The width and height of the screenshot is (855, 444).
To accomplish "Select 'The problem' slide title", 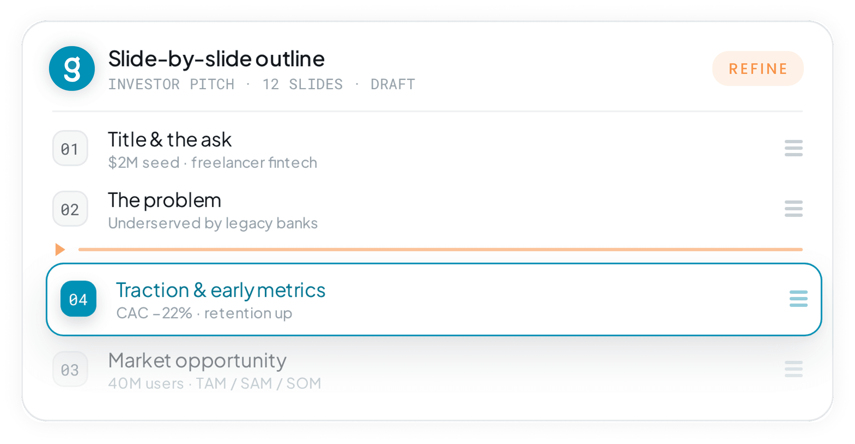I will (x=164, y=200).
